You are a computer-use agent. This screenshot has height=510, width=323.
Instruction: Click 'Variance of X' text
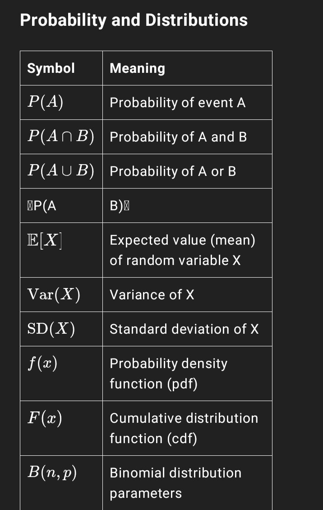click(152, 295)
